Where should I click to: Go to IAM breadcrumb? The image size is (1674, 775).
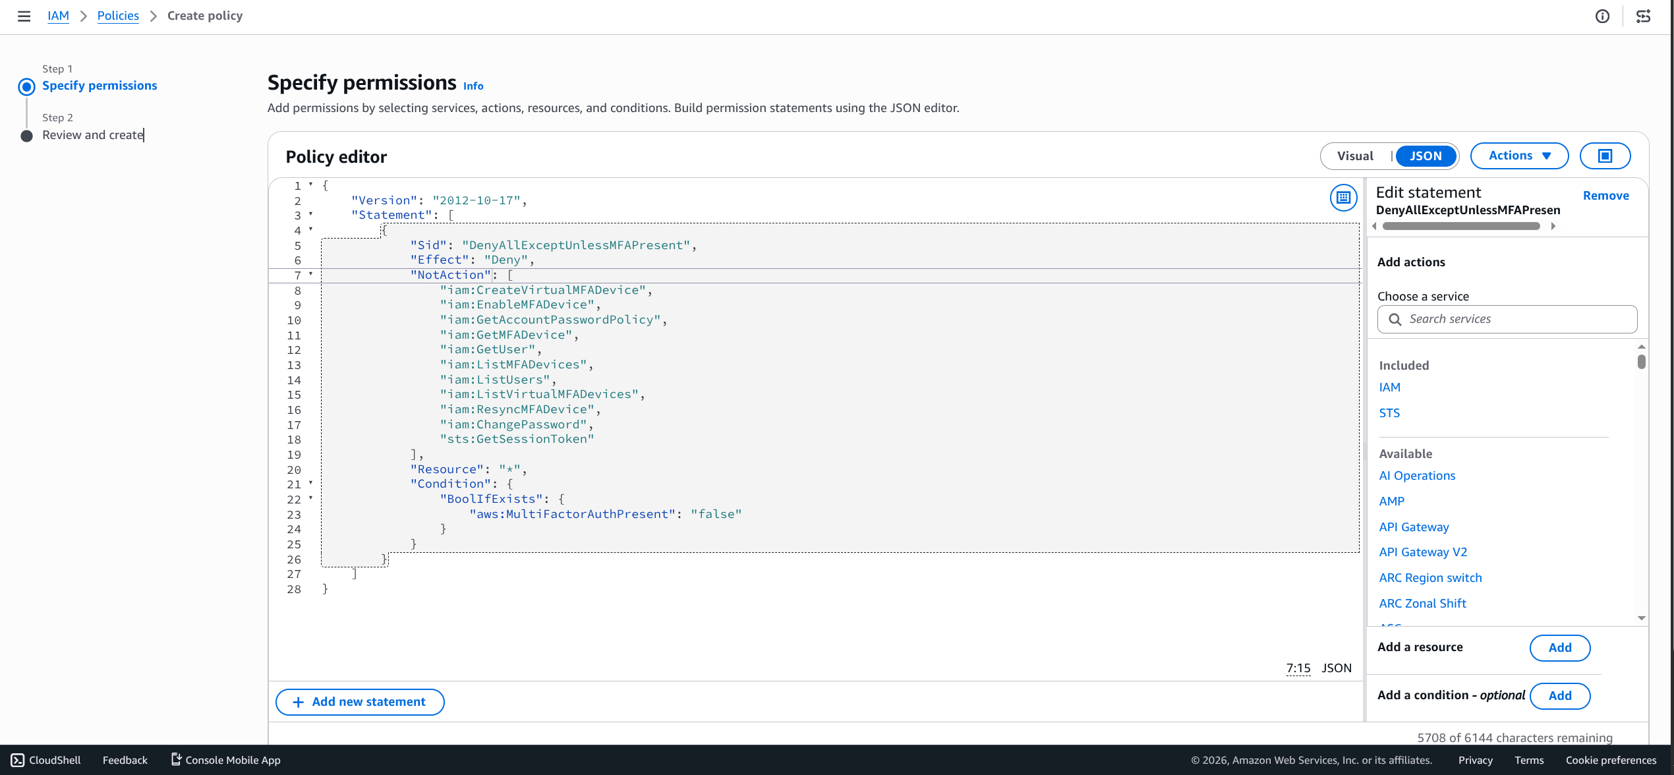(58, 16)
